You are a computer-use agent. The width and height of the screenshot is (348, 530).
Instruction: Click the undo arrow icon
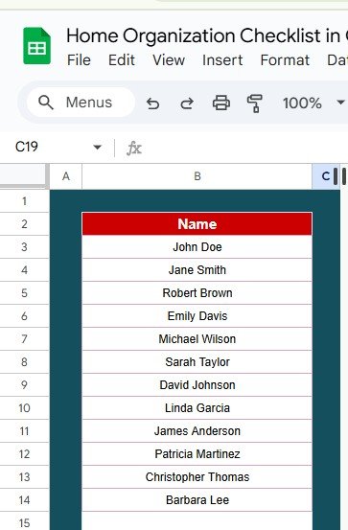(152, 104)
